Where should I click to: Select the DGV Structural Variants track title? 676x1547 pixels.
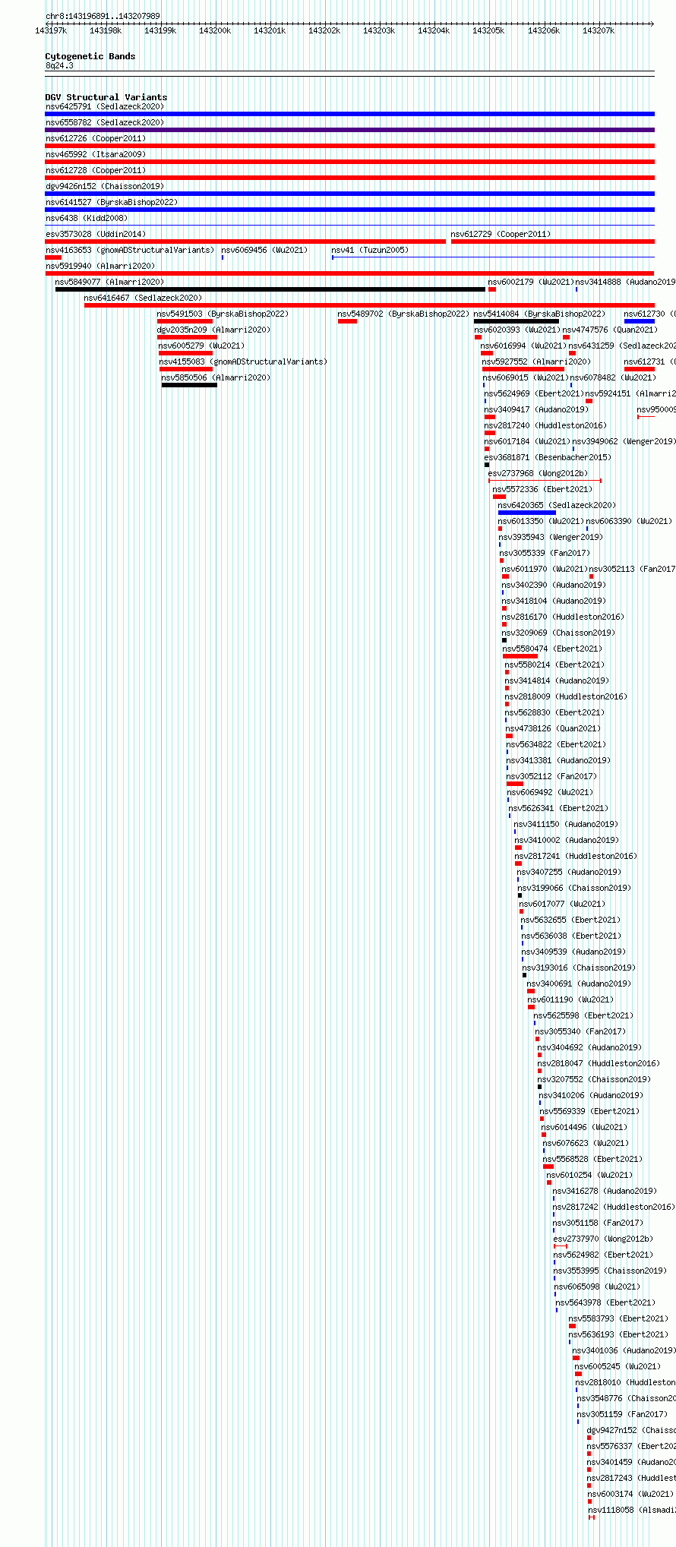tap(106, 97)
